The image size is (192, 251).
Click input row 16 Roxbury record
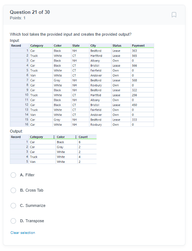[82, 125]
